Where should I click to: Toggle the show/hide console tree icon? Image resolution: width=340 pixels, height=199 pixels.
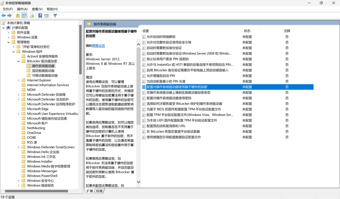pos(24,16)
